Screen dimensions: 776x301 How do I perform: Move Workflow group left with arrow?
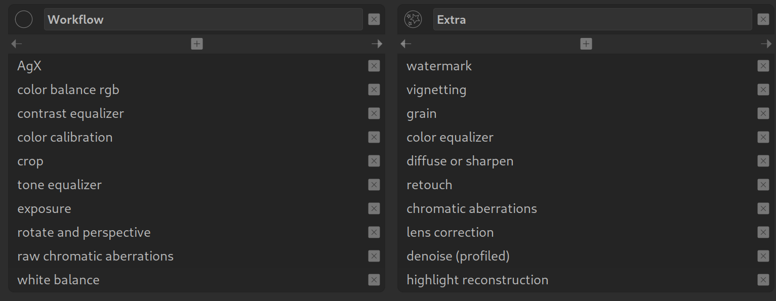(17, 44)
